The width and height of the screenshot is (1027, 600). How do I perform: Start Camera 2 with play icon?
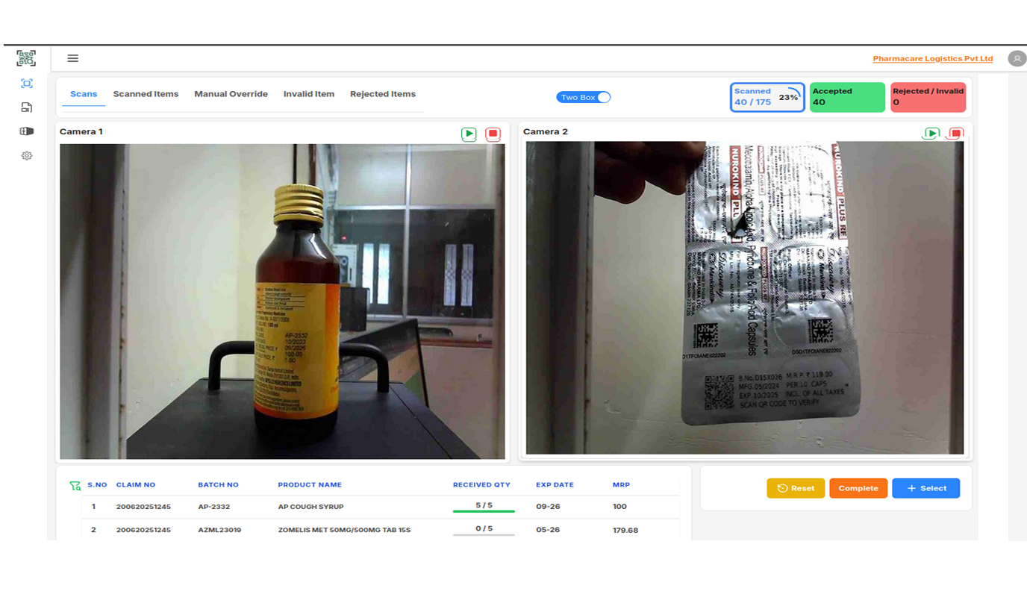[x=931, y=134]
